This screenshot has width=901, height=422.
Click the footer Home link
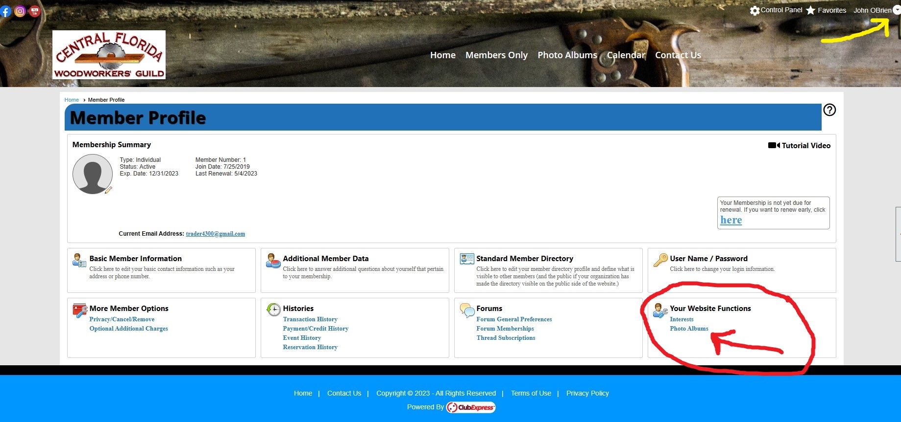(x=303, y=393)
